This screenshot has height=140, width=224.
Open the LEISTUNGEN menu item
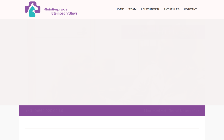150,9
